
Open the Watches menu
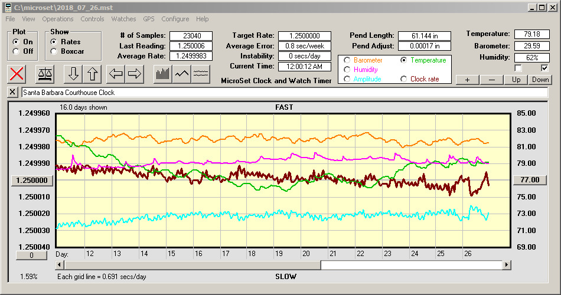point(123,19)
